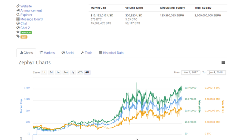Click the 15,302,432 BTS value
The width and height of the screenshot is (239, 140).
point(101,23)
